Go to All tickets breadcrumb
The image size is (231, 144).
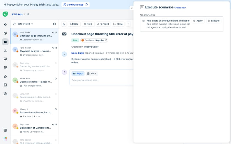point(17,14)
